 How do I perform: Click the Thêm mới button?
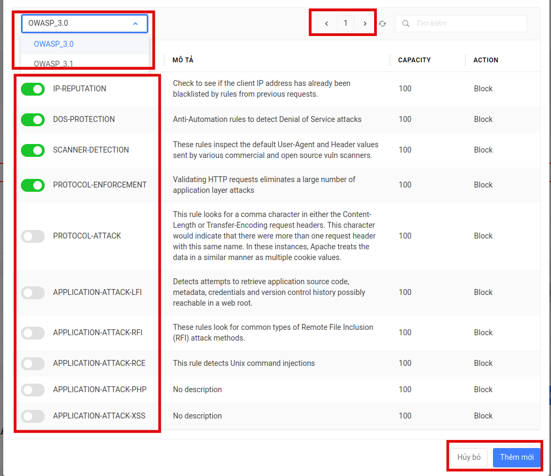[x=517, y=457]
